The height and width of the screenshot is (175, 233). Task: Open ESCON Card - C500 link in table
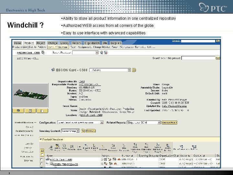tap(61, 159)
